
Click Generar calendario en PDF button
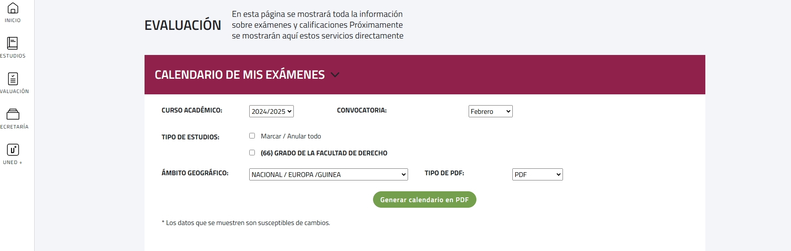click(x=424, y=200)
